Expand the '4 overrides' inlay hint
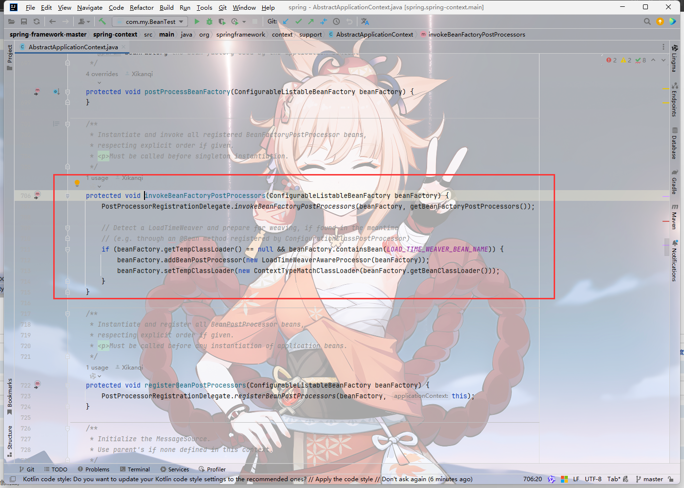Image resolution: width=684 pixels, height=488 pixels. click(x=102, y=74)
